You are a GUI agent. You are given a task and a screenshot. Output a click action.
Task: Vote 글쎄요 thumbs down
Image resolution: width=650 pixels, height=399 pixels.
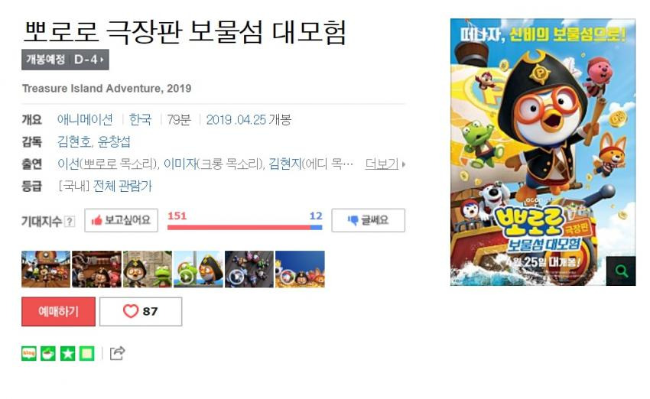coord(368,220)
